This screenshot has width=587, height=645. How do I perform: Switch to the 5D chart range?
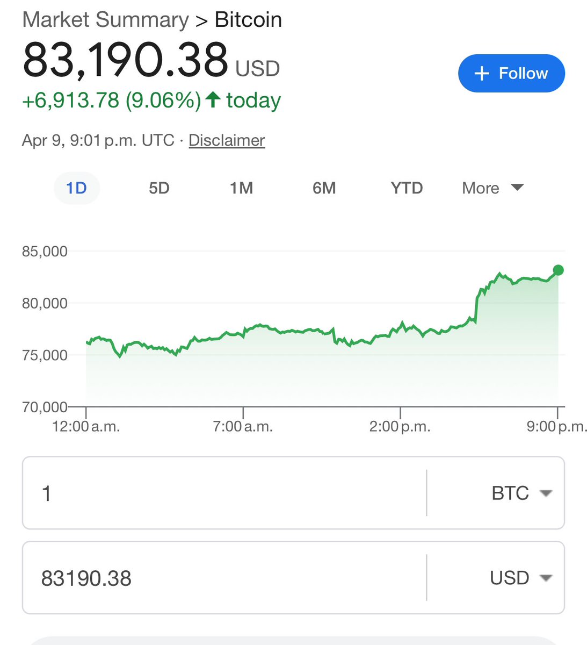tap(159, 188)
